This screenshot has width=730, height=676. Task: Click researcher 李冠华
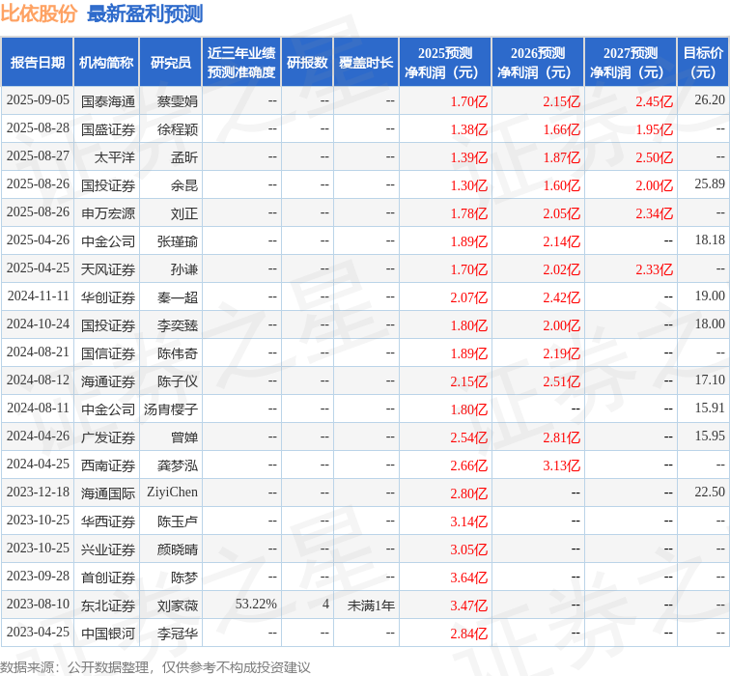[x=178, y=633]
